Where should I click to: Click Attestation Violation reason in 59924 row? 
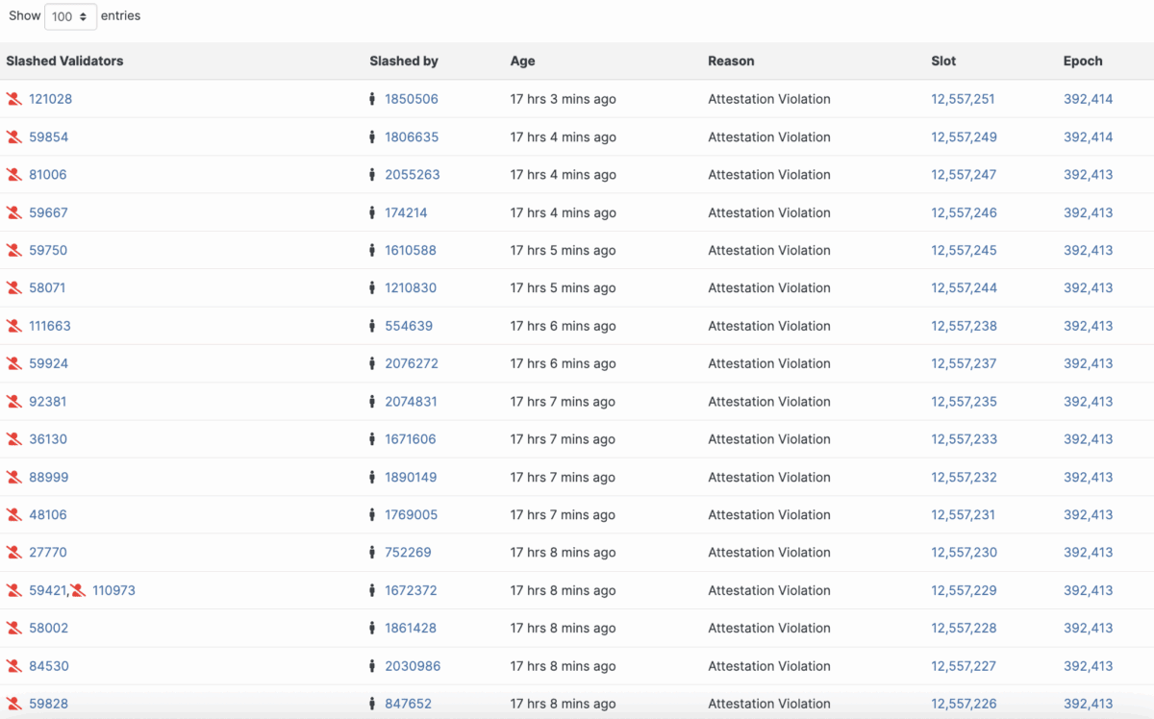(x=769, y=363)
